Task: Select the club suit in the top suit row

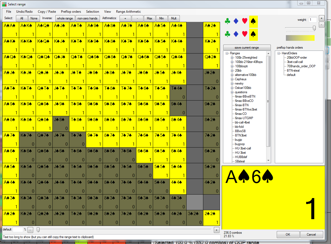Action: pyautogui.click(x=228, y=21)
